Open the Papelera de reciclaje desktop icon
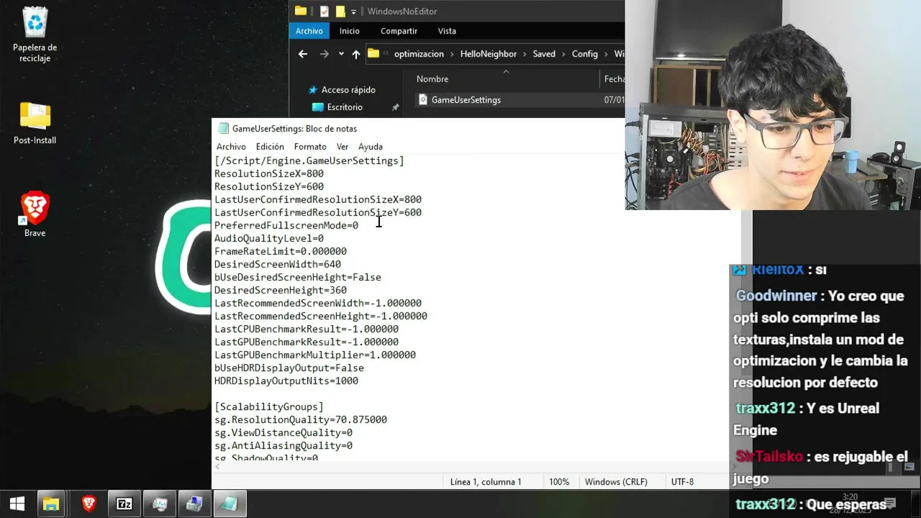Viewport: 921px width, 518px height. point(35,34)
